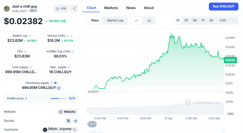Screen dimensions: 243x133
Task: Click info icon next to Circulating supply
Action: [x=52, y=83]
